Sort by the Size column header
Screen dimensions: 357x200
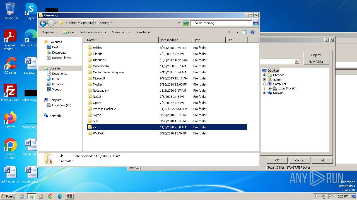click(x=237, y=40)
